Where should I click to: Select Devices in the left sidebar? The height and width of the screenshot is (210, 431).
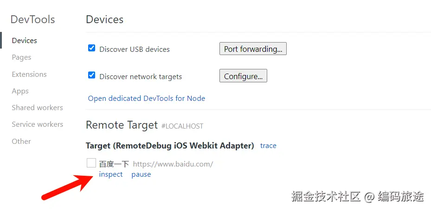(25, 41)
